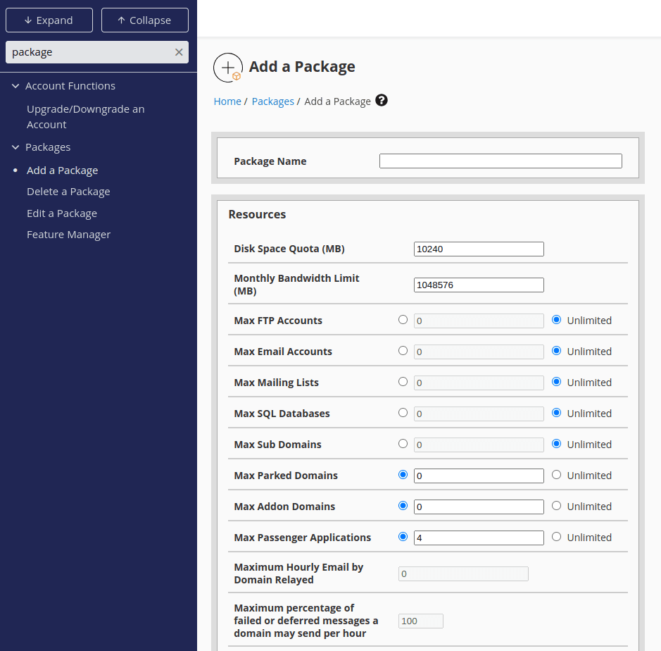Viewport: 661px width, 651px height.
Task: Collapse the Account Functions section chevron
Action: pyautogui.click(x=15, y=86)
